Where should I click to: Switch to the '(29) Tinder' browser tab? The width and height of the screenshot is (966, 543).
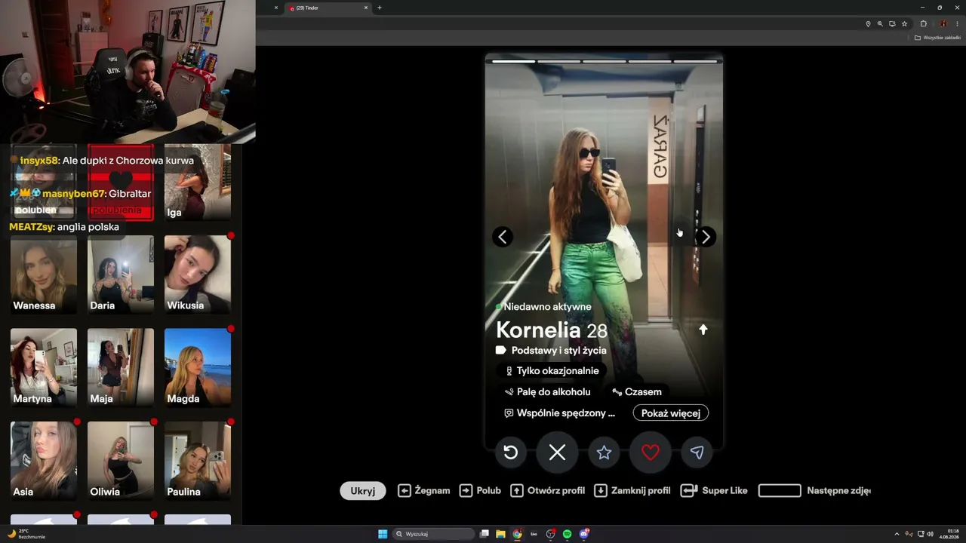pyautogui.click(x=326, y=8)
